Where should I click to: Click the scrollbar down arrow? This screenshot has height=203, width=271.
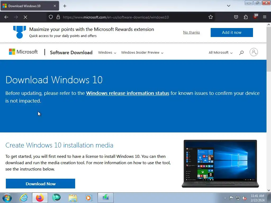(269, 190)
